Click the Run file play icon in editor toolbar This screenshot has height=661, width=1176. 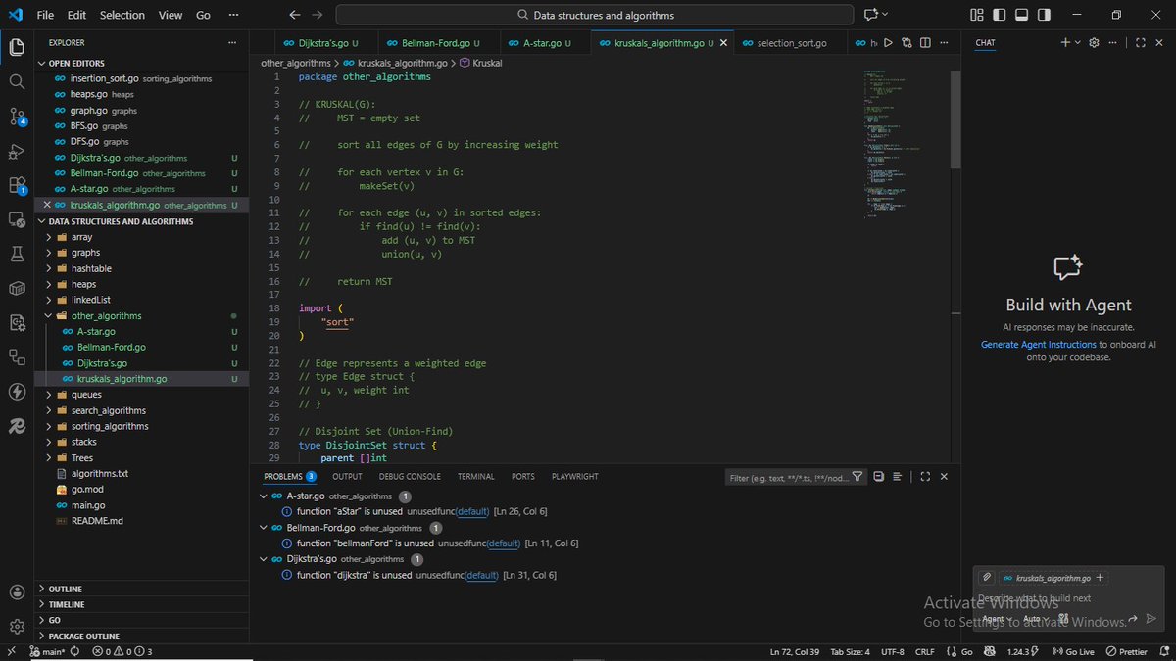click(x=888, y=43)
